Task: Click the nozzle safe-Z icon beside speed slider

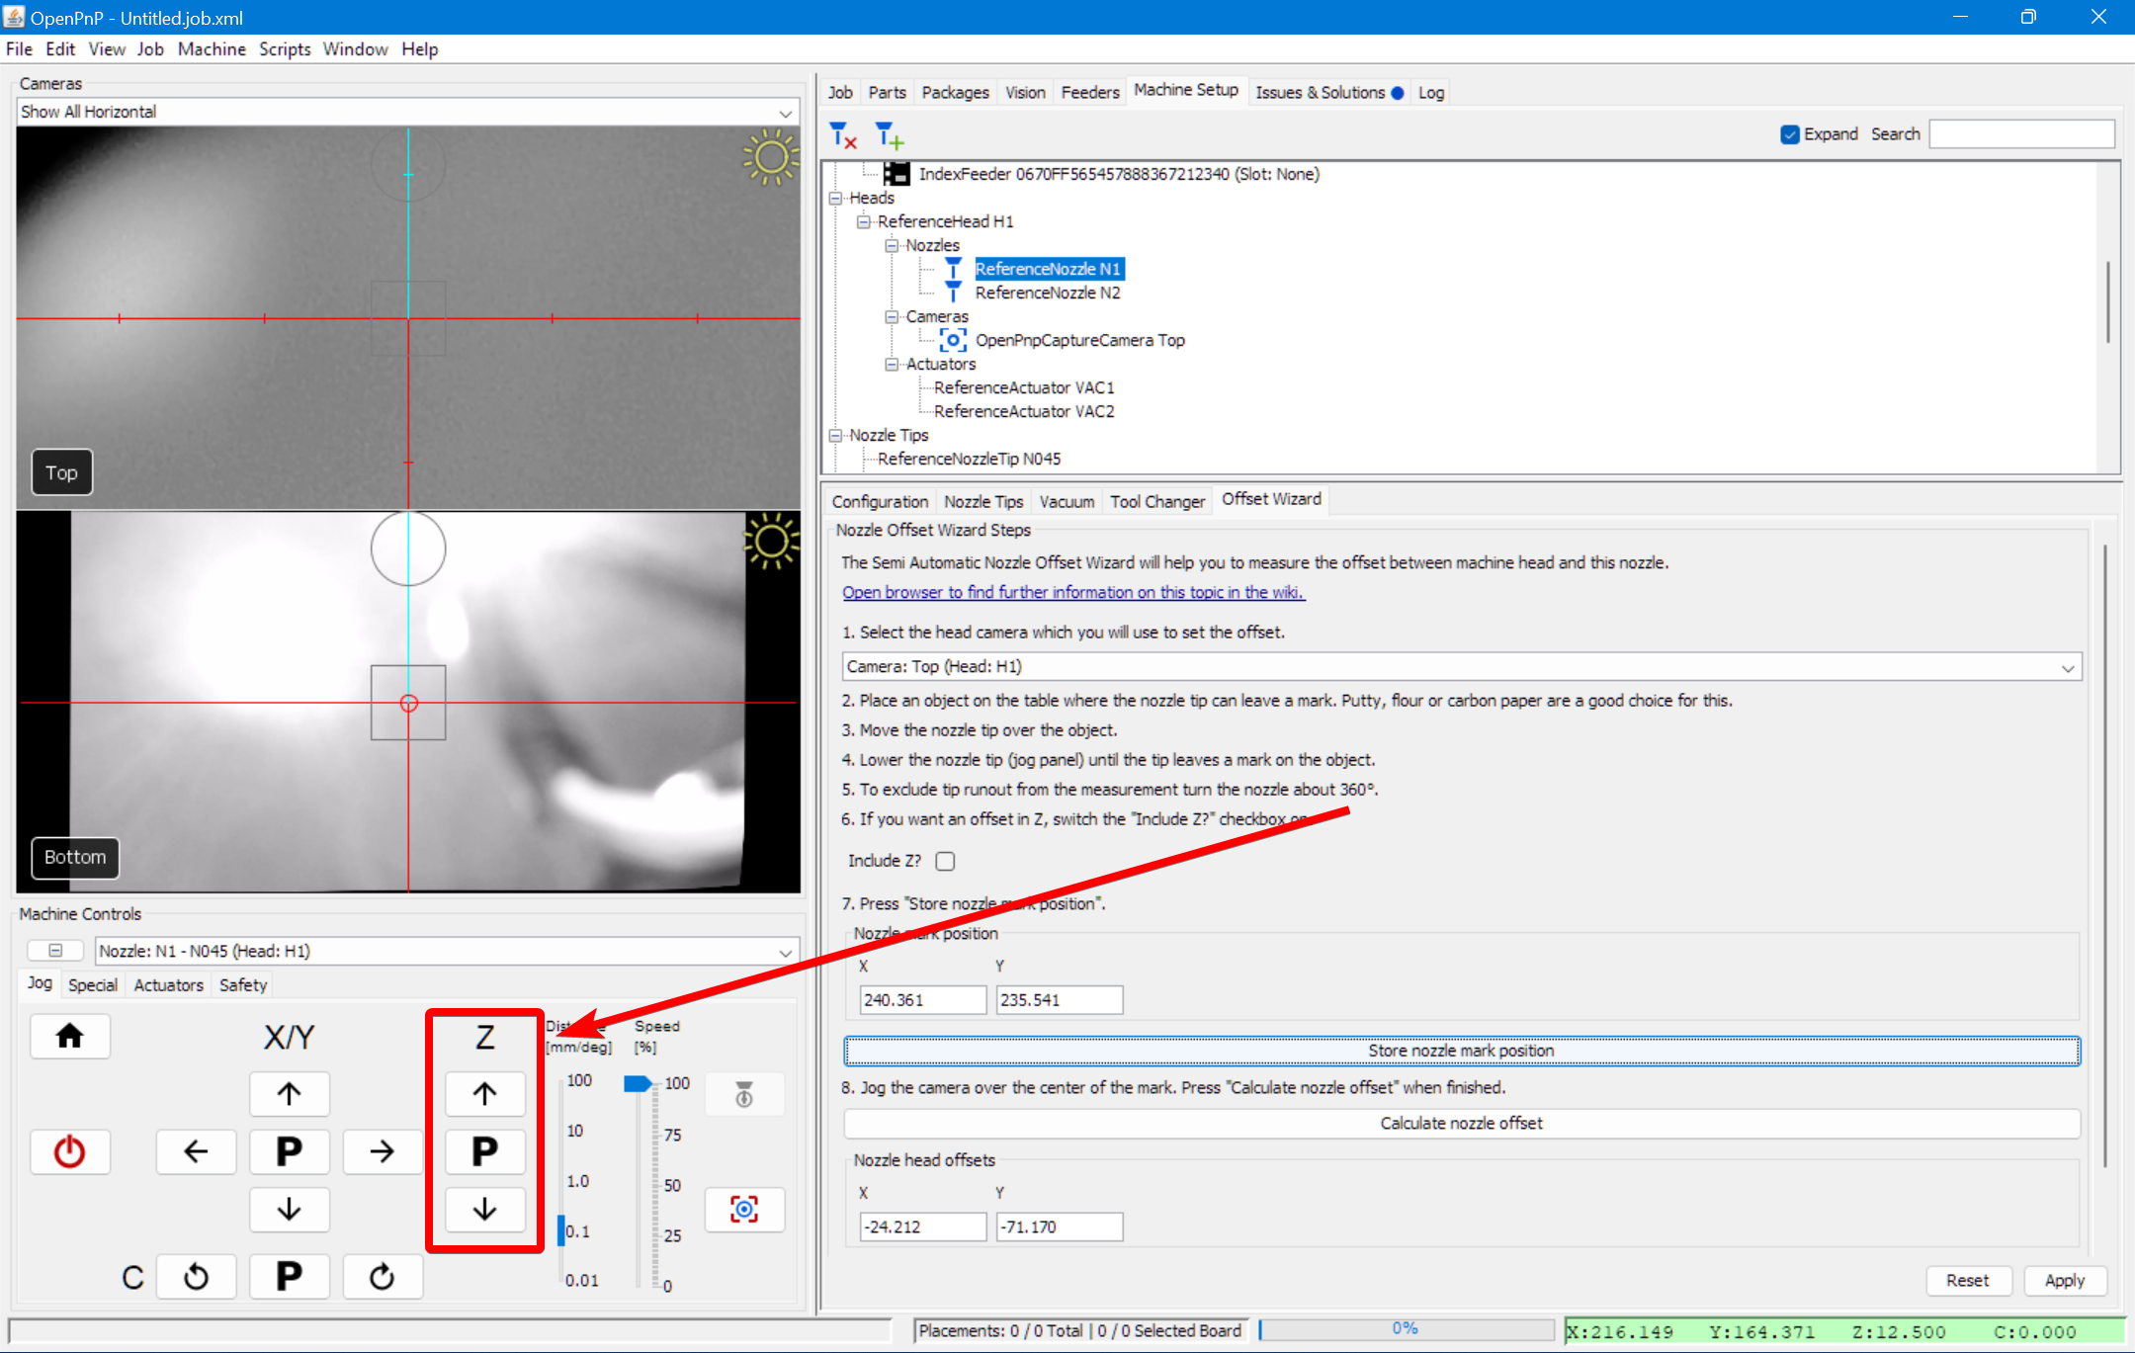Action: coord(744,1094)
